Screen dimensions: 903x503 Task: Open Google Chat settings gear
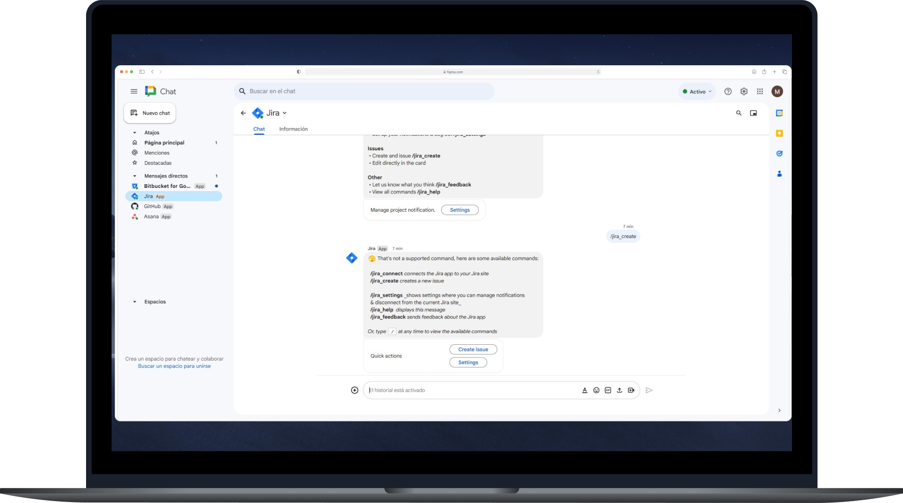point(744,92)
